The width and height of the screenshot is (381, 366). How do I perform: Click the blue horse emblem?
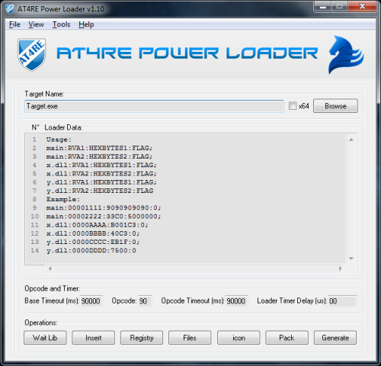click(x=346, y=55)
